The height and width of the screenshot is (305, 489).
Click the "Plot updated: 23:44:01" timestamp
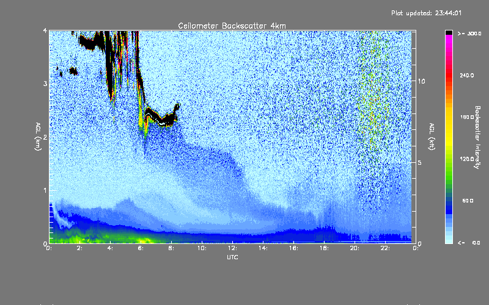coord(426,13)
